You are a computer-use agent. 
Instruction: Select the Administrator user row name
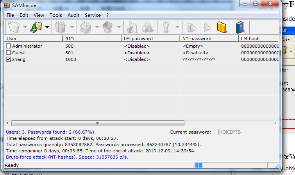click(x=27, y=46)
